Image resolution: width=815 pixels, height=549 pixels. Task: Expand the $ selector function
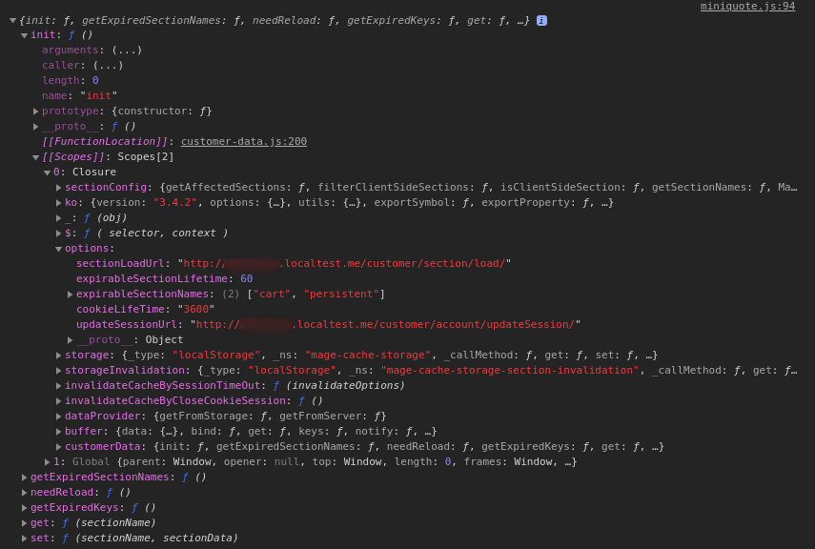pos(58,233)
